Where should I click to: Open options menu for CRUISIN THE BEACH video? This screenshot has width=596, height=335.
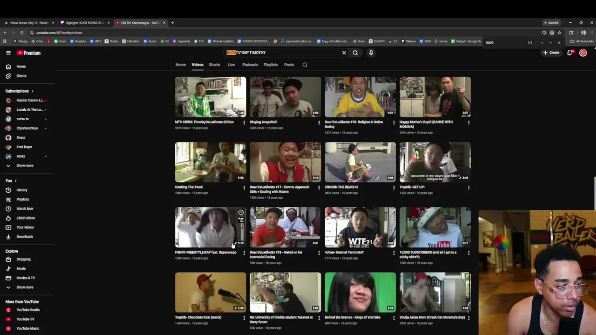(394, 188)
